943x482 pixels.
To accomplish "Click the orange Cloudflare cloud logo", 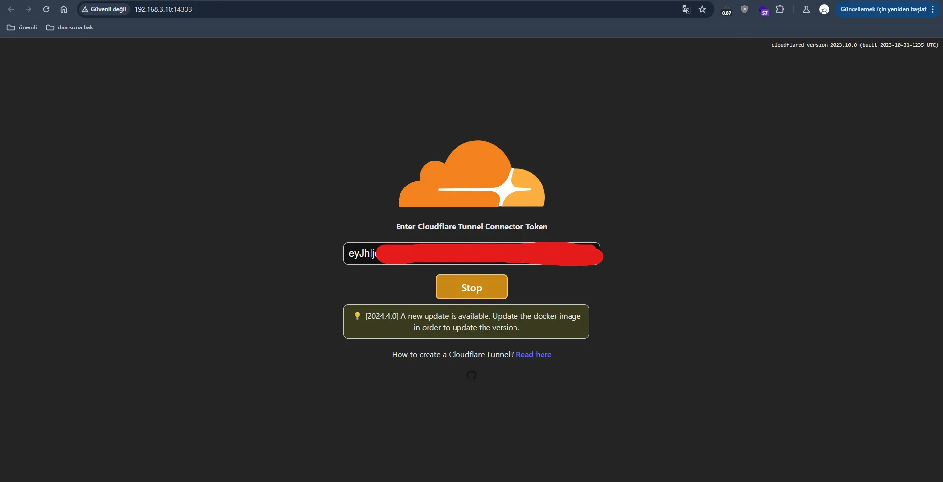I will 472,174.
